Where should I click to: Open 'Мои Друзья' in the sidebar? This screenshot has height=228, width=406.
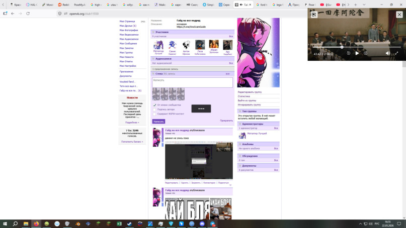tap(128, 26)
